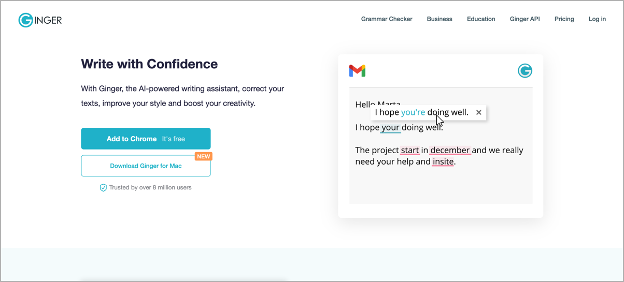
Task: Accept the "you're" suggested correction
Action: (413, 112)
